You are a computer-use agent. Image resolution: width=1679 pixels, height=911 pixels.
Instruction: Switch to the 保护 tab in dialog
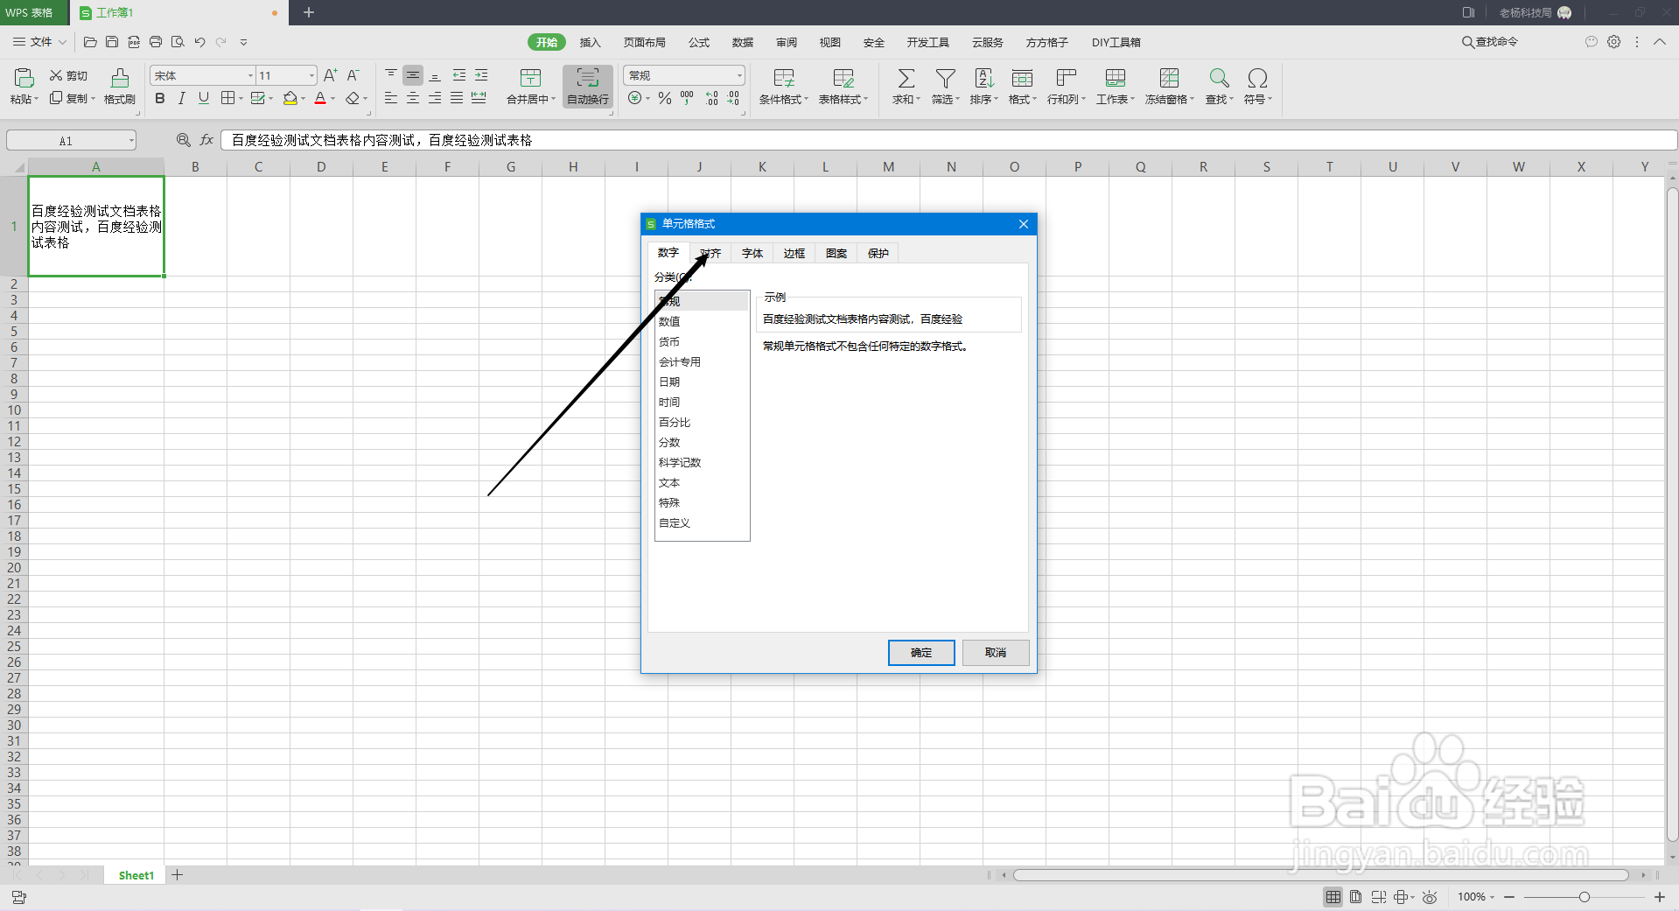(x=878, y=253)
